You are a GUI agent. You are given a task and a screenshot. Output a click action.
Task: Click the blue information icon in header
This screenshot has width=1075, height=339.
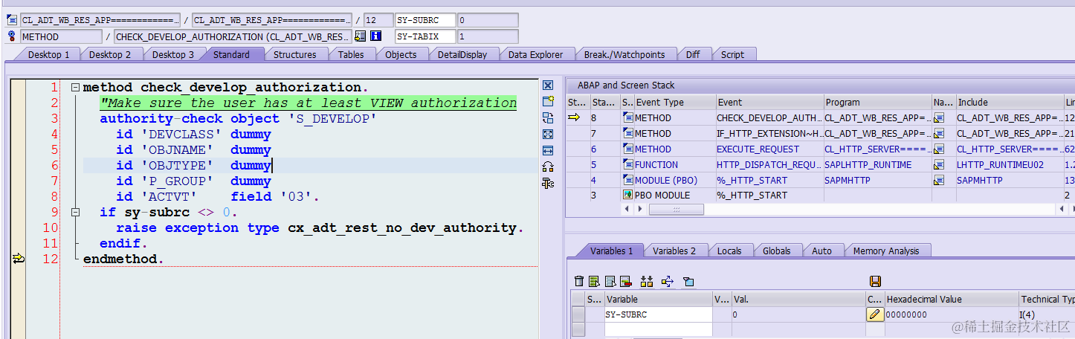click(376, 36)
